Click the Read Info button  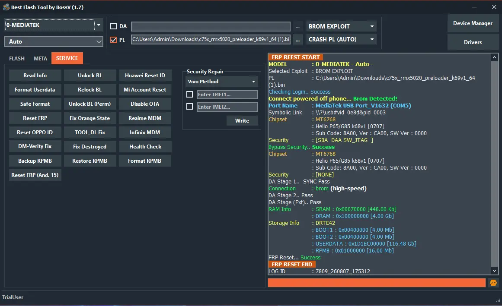click(35, 76)
